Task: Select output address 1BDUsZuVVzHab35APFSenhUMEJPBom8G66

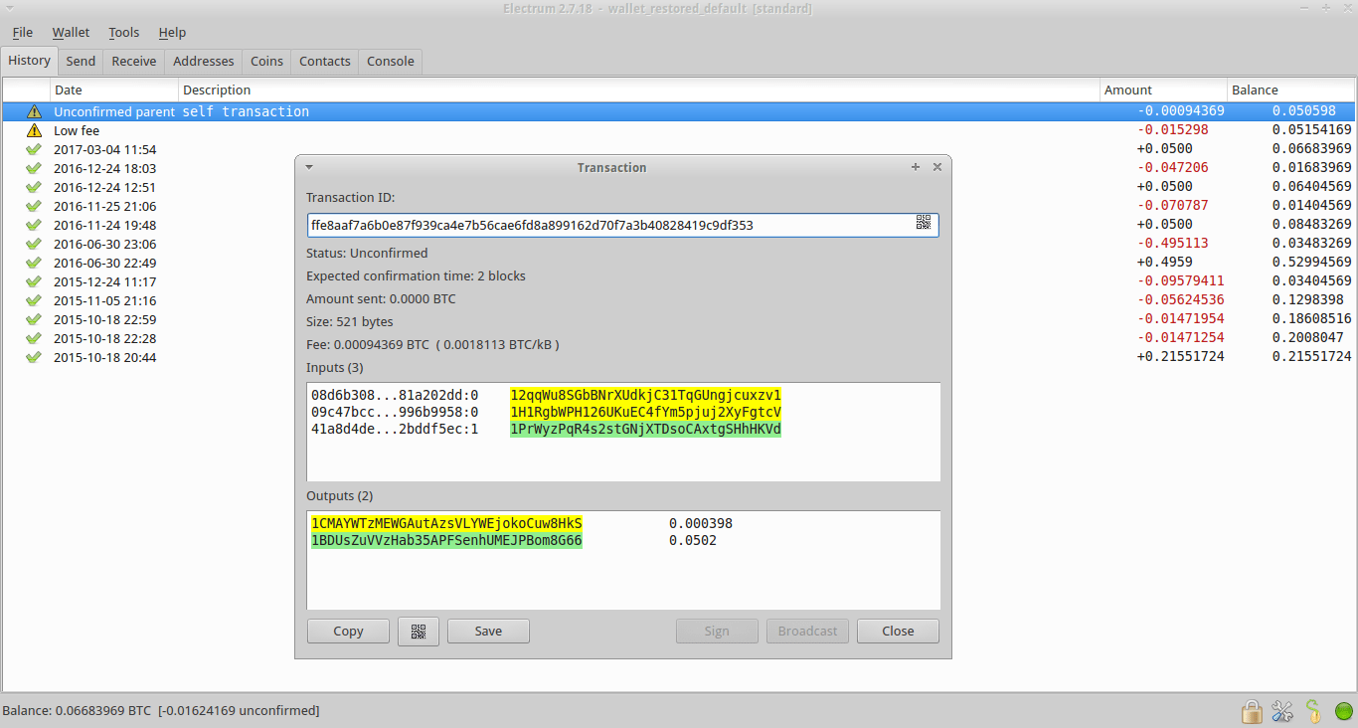Action: click(446, 541)
